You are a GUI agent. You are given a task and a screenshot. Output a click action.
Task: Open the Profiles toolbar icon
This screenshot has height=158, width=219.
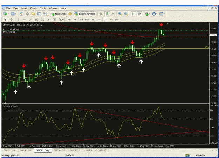pyautogui.click(x=13, y=14)
